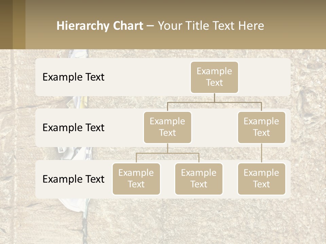Select the bottom-row middle Example Text box
The height and width of the screenshot is (244, 326).
[199, 179]
